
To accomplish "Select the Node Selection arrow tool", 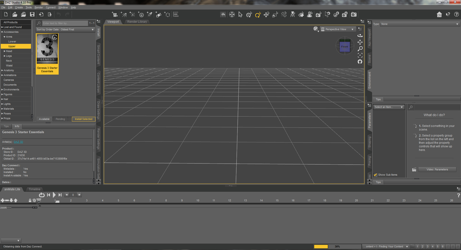I will [x=240, y=14].
